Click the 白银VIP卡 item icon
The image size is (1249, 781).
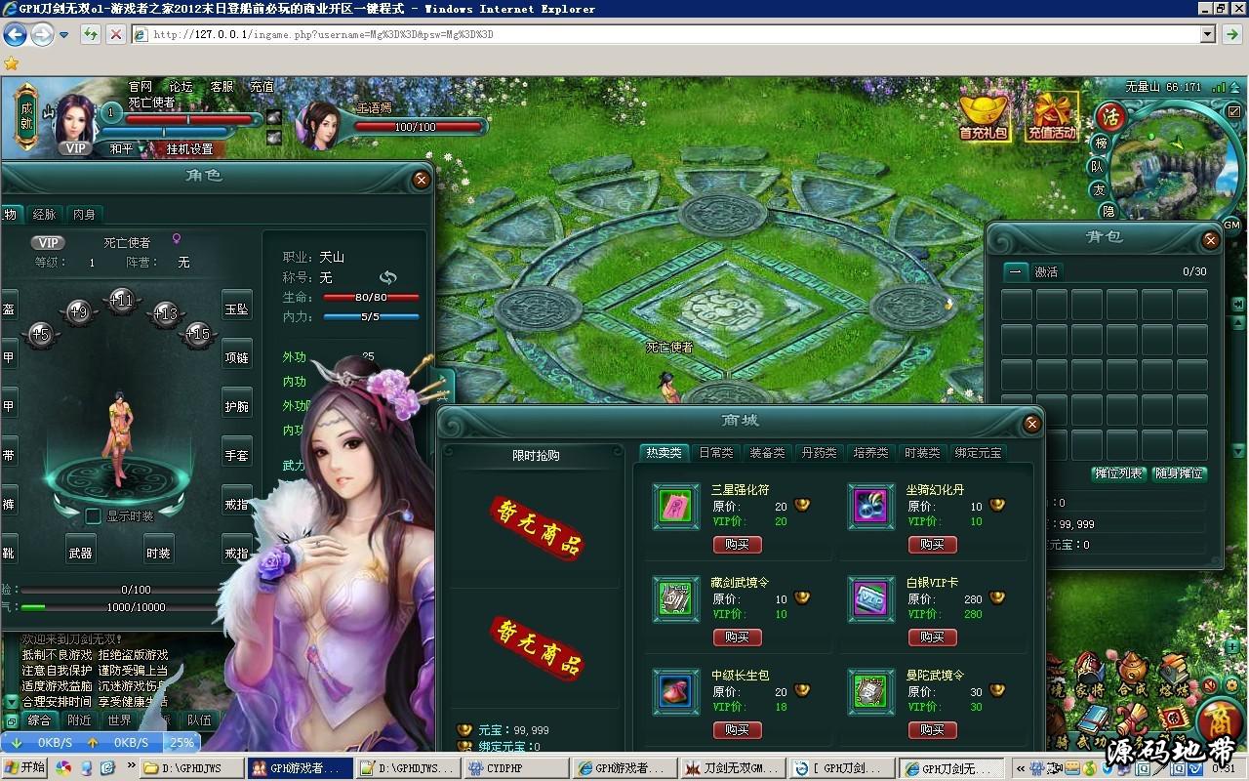click(x=871, y=598)
